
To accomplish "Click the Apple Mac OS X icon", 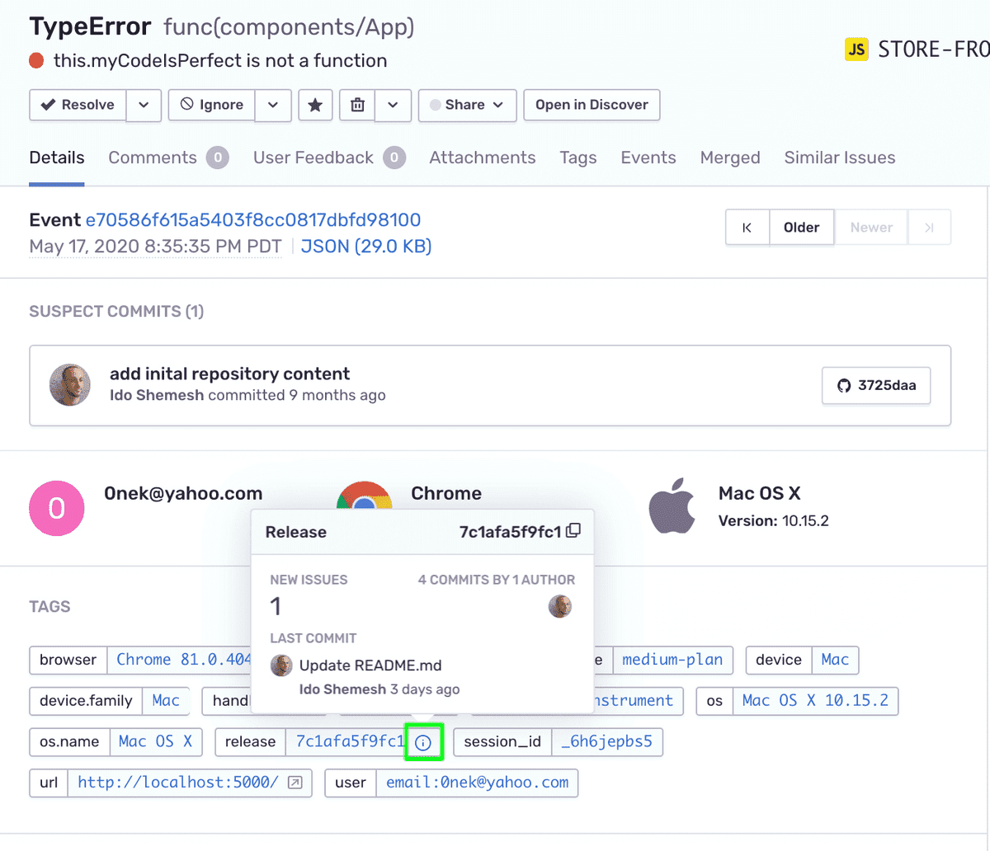I will tap(672, 508).
